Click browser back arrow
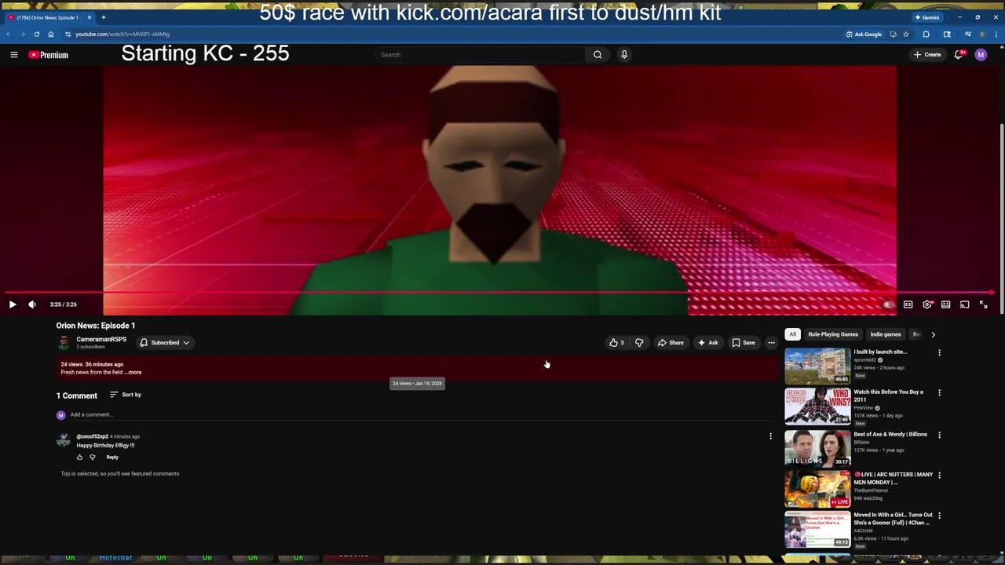This screenshot has width=1005, height=565. (9, 35)
